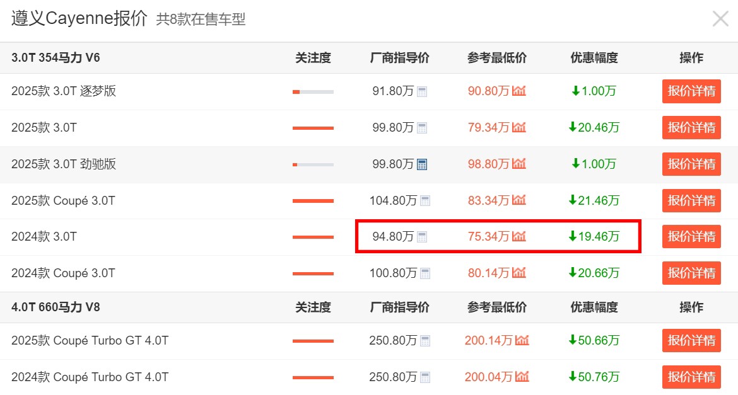Viewport: 738px width, 395px height.
Task: Click calculator icon beside 94.80万 for 2024款 3.0T
Action: click(x=422, y=237)
